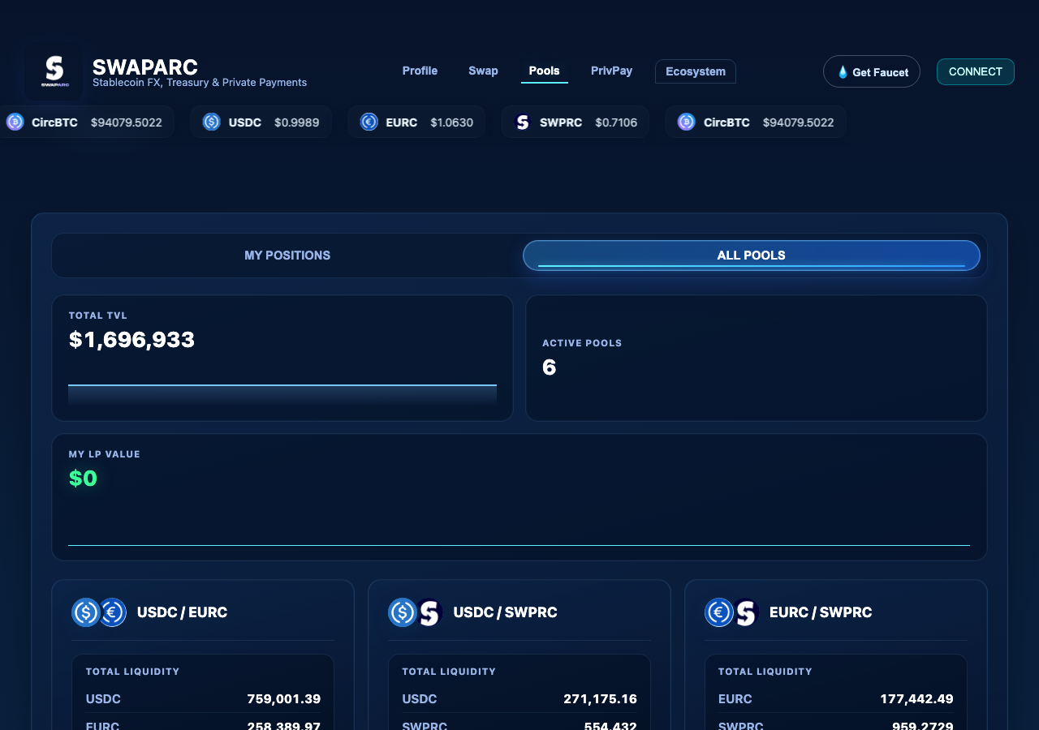This screenshot has width=1039, height=730.
Task: Click the SWAPARC brand name
Action: (x=145, y=67)
